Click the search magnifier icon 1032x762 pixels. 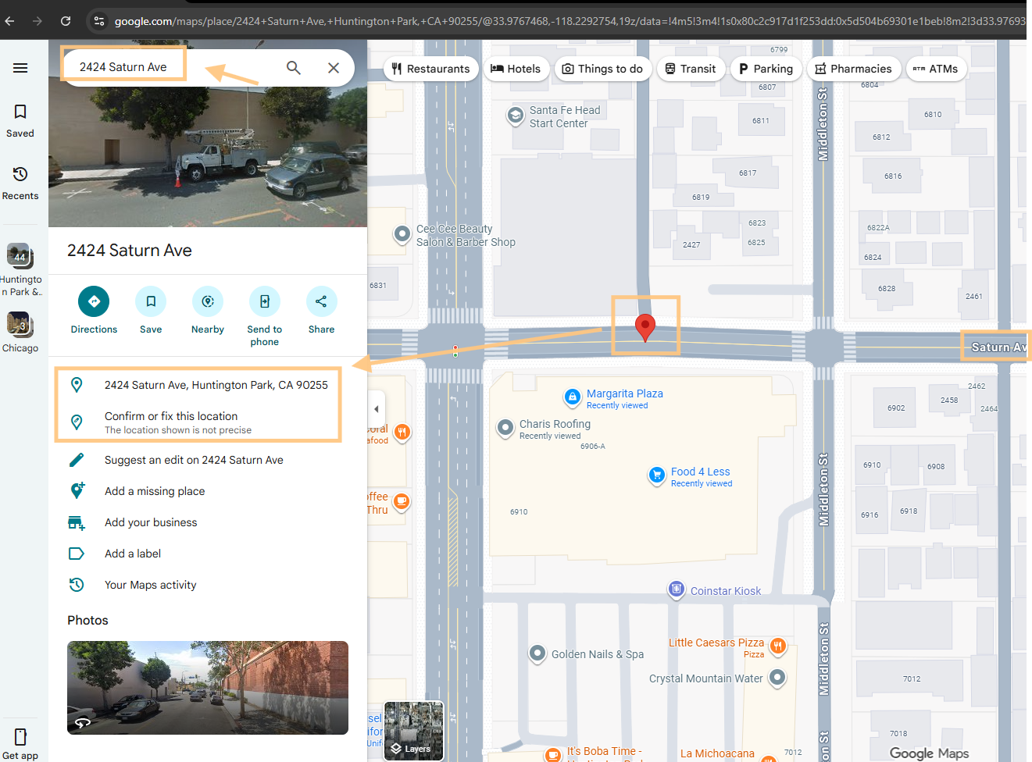click(294, 68)
